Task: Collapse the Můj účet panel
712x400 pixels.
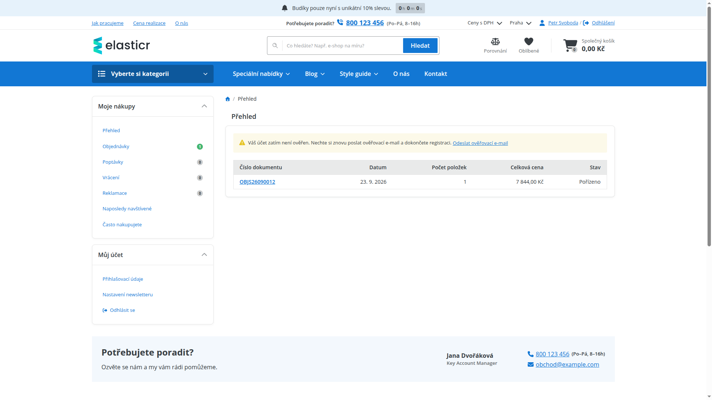Action: click(x=204, y=255)
